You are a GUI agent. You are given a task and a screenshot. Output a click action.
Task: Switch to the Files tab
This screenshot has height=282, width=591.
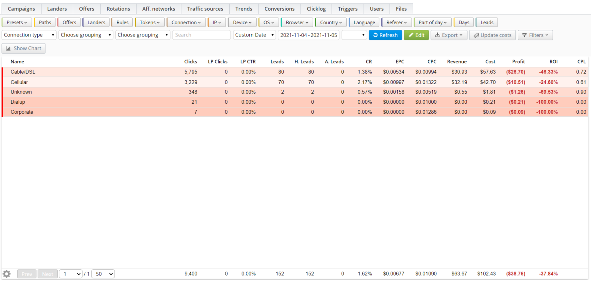(401, 9)
